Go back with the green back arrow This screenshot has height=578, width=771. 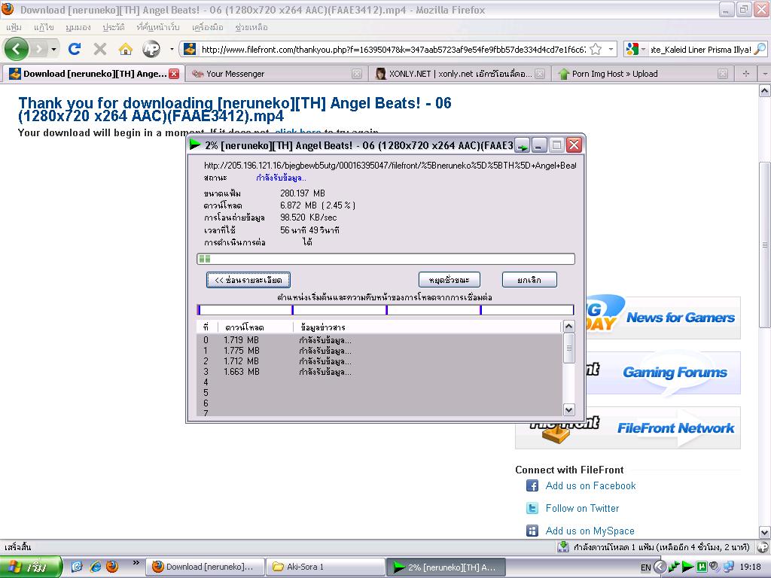click(17, 49)
